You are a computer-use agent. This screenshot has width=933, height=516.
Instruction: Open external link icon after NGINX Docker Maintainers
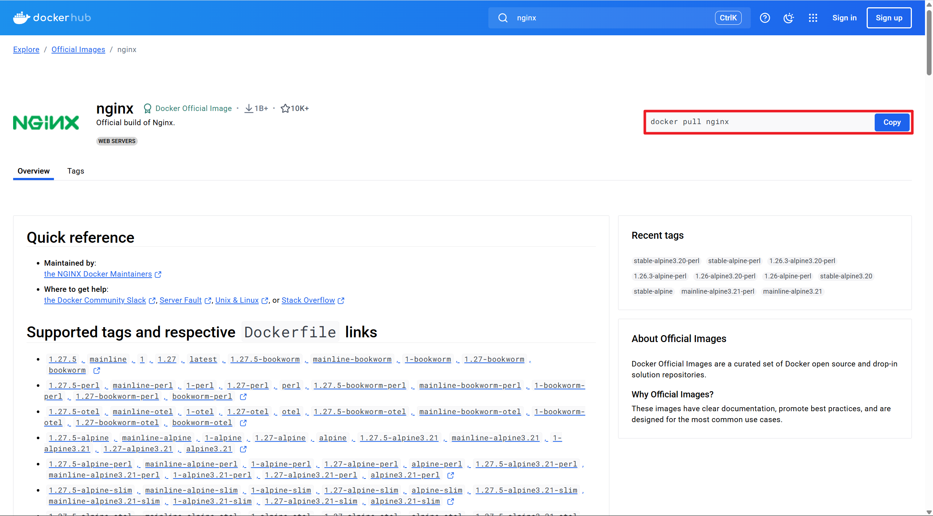click(x=158, y=274)
